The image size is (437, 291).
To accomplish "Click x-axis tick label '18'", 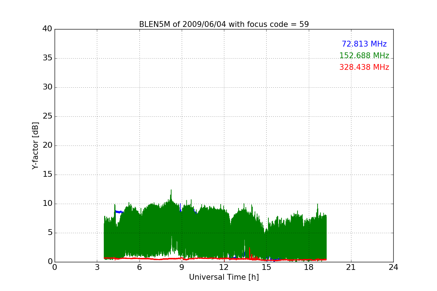I will click(309, 267).
